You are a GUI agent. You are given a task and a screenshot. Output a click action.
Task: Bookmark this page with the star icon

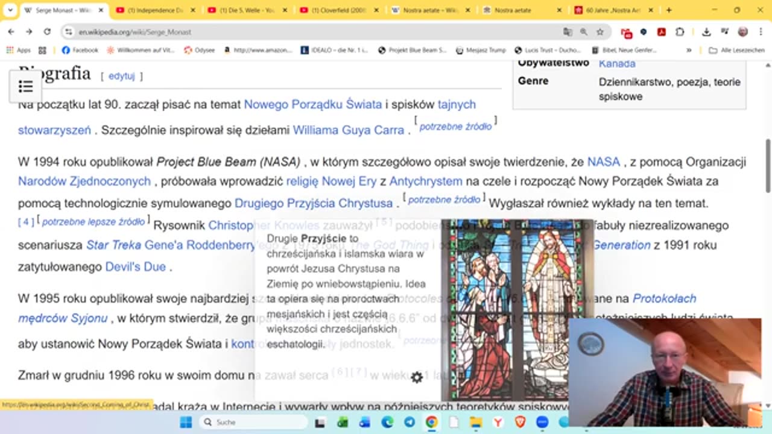coord(600,32)
